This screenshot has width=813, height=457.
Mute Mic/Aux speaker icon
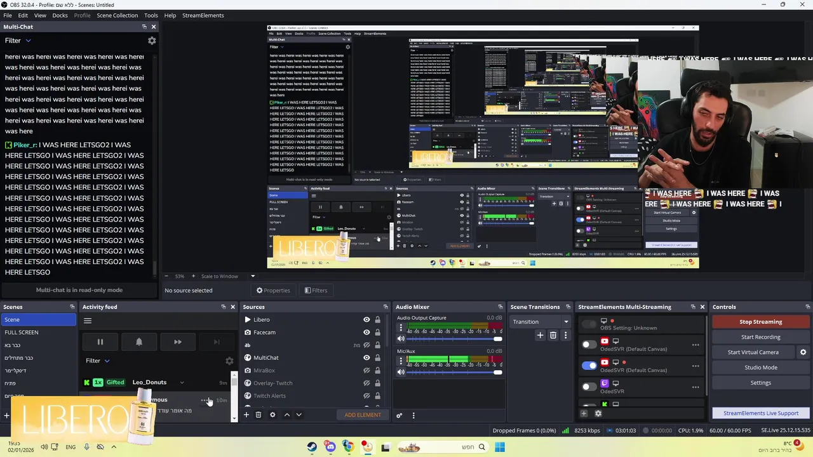point(401,372)
